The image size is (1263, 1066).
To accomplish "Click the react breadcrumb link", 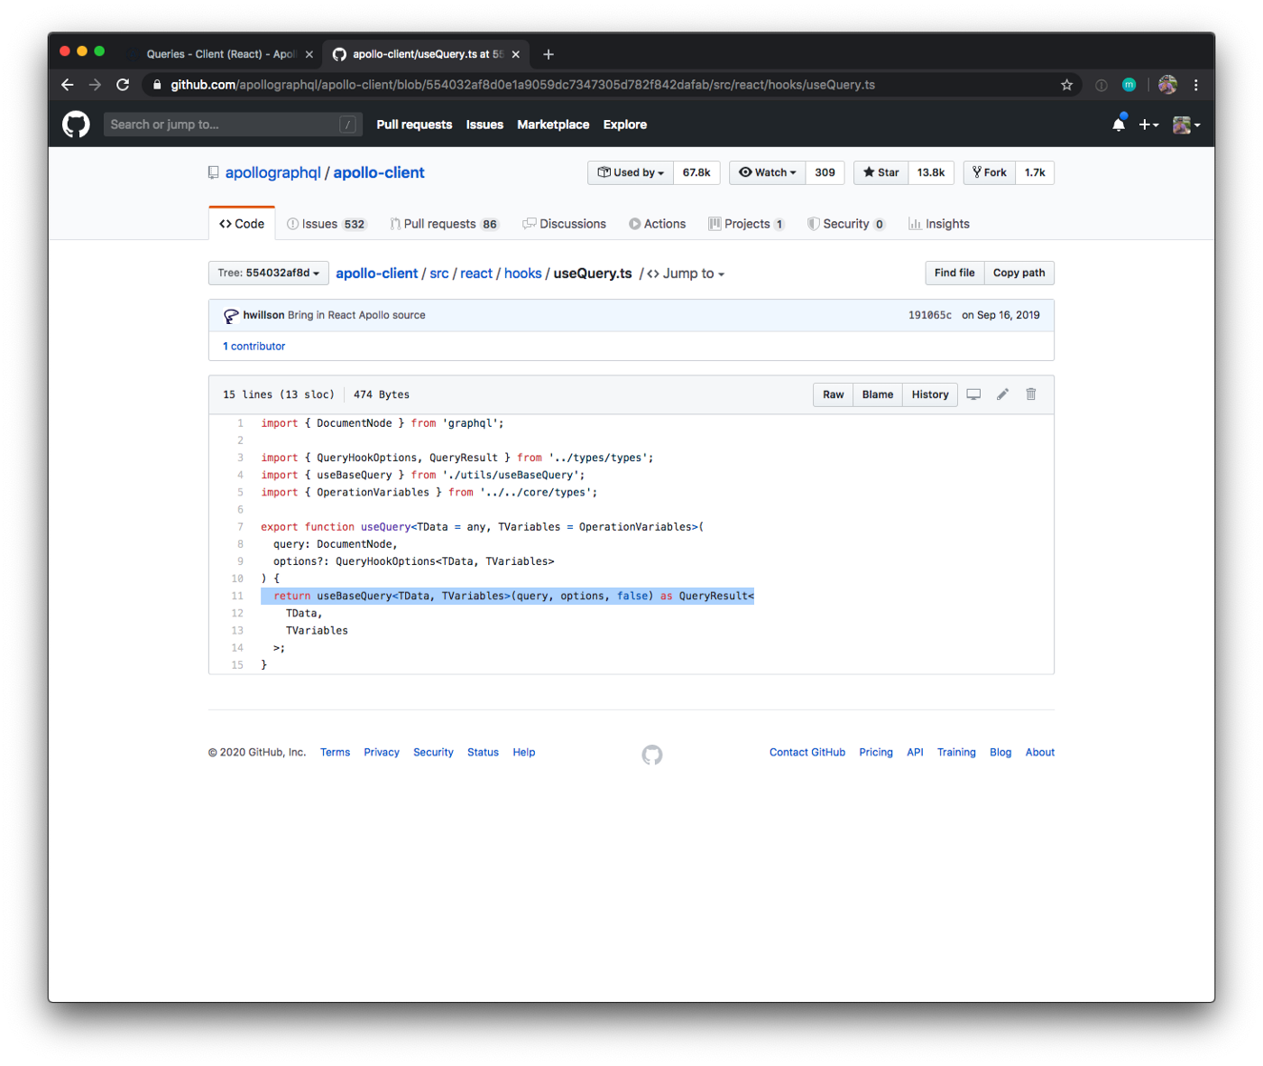I will (x=476, y=273).
